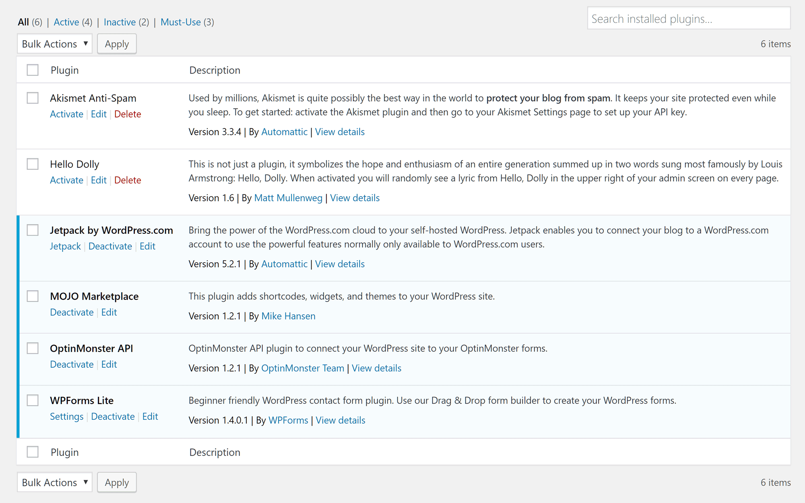
Task: Edit the Hello Dolly plugin
Action: point(99,180)
